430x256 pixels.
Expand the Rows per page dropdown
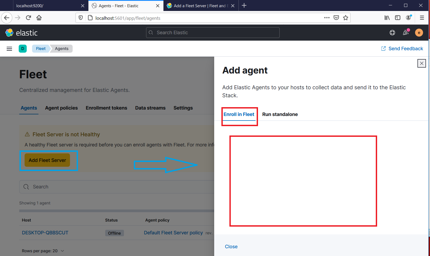43,251
